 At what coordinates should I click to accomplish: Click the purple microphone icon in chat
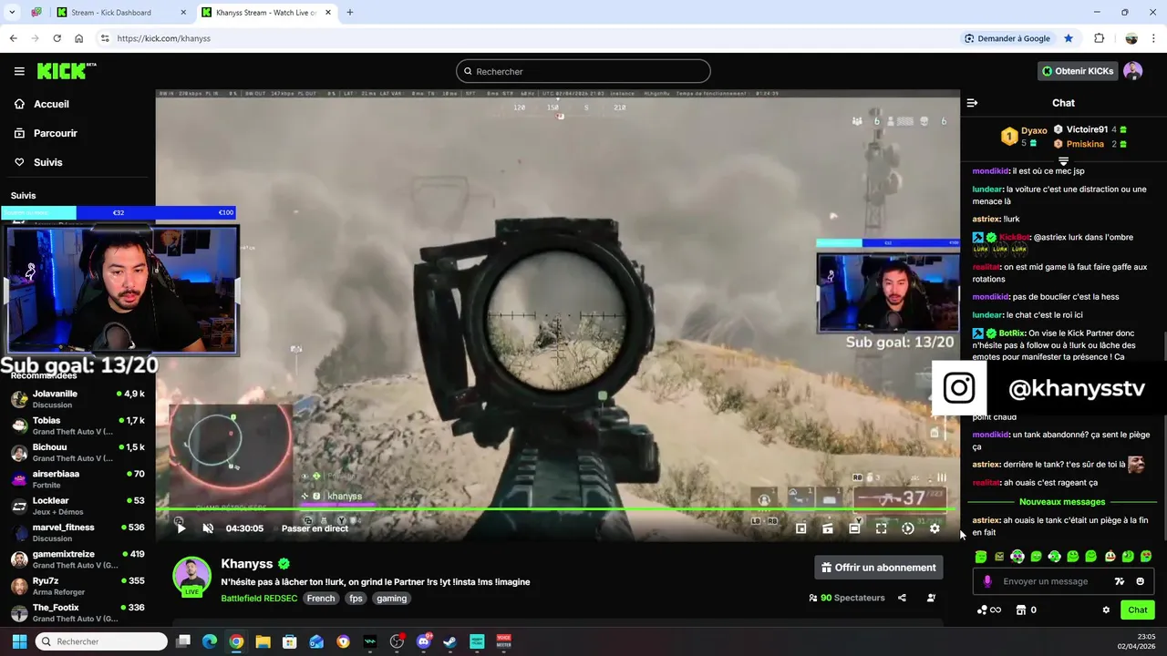[987, 581]
